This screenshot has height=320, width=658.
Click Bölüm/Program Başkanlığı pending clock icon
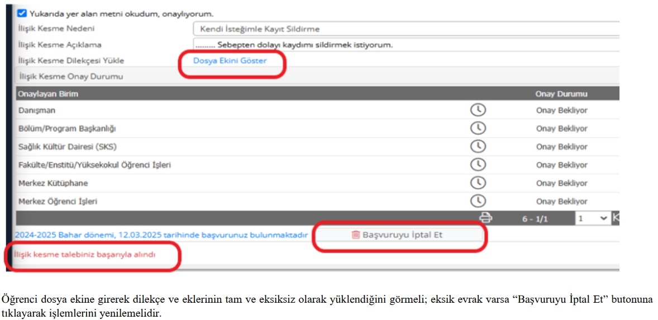coord(478,128)
